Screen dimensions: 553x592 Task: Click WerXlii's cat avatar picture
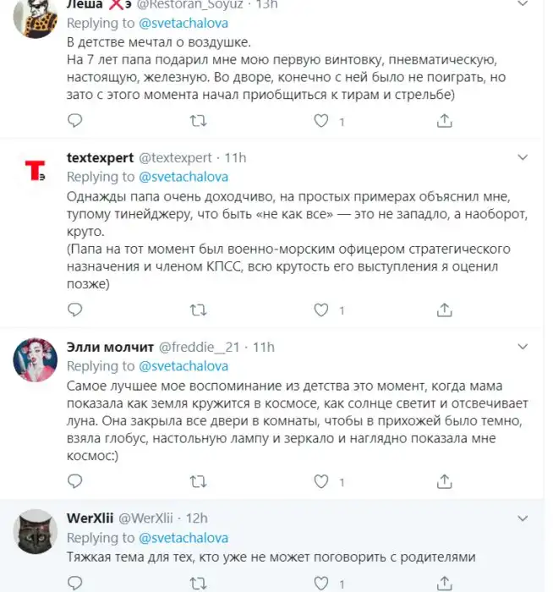pos(36,532)
